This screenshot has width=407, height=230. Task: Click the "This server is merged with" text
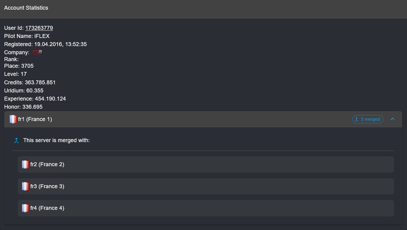click(x=57, y=140)
